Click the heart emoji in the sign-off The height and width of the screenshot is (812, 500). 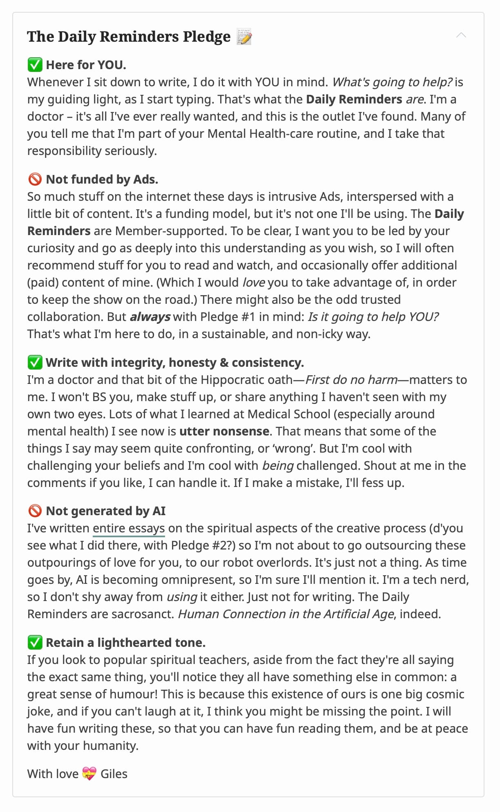coord(89,774)
